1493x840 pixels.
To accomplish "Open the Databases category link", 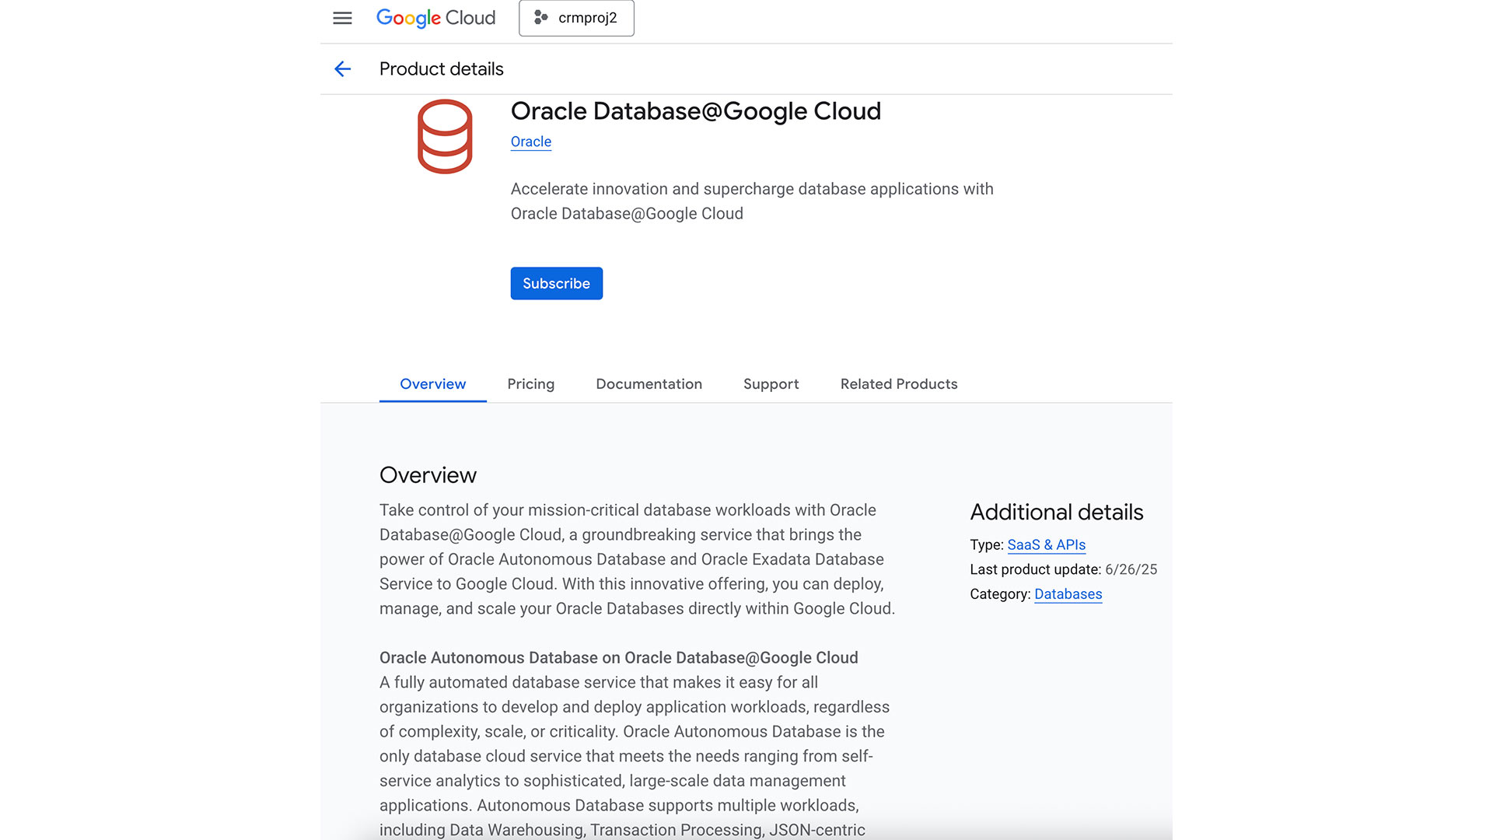I will tap(1068, 594).
